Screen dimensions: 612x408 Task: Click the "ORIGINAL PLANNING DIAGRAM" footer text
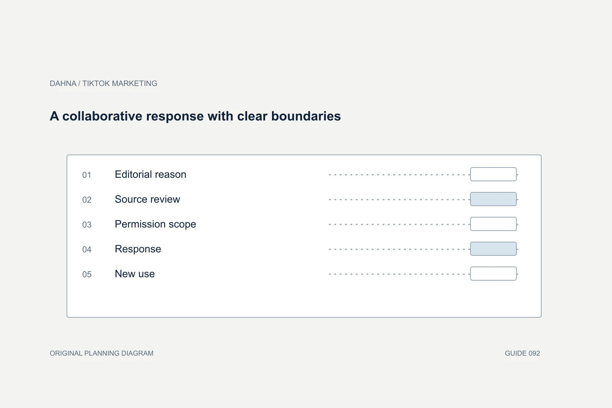(x=101, y=353)
